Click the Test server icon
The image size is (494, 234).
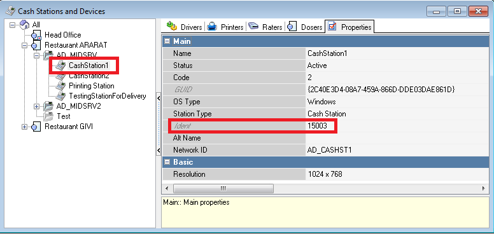48,116
